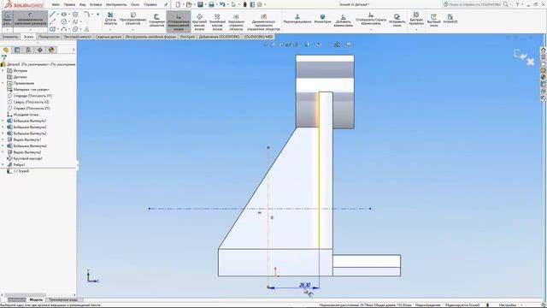
Task: Switch to the Сварные детали tab
Action: pos(109,37)
